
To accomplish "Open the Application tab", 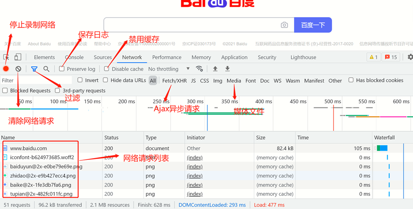I will coord(235,57).
